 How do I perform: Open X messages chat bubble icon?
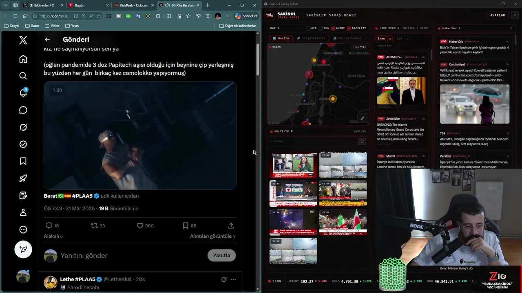[23, 110]
